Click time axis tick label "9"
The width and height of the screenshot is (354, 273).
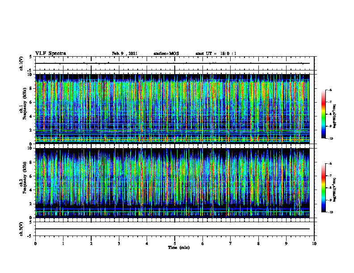[x=286, y=244]
